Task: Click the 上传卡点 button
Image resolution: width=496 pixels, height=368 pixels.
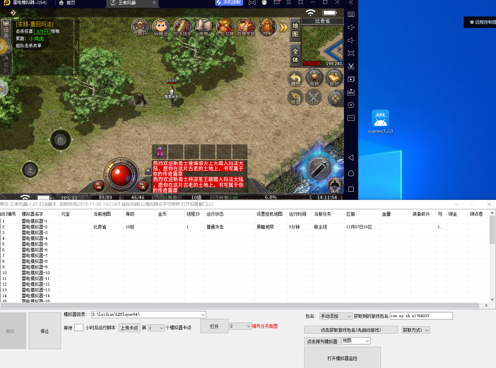Action: [129, 328]
